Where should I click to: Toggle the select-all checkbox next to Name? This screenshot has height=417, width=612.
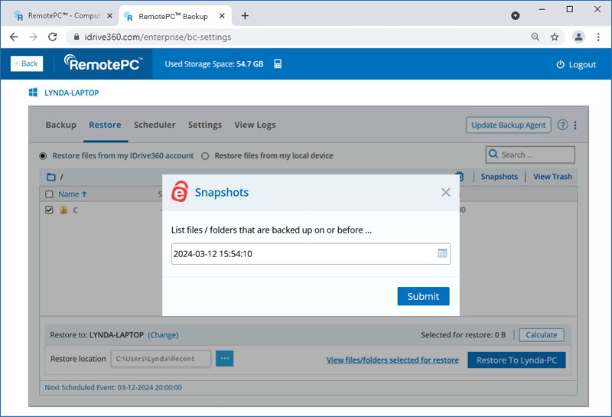click(50, 194)
